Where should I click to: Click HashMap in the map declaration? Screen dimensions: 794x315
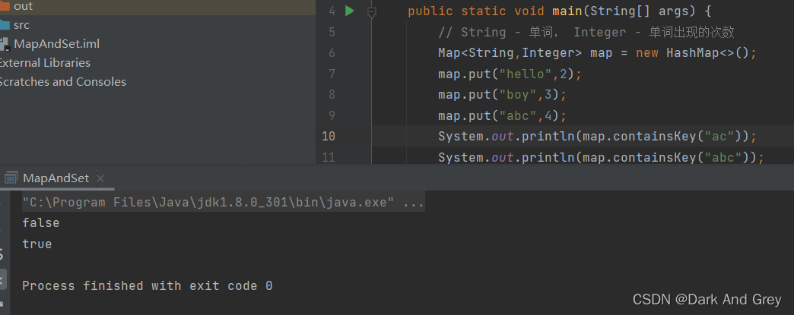(x=693, y=52)
